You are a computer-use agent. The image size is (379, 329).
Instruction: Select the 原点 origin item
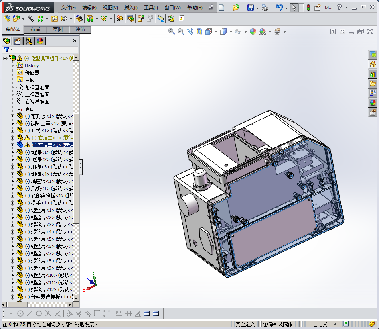click(x=30, y=109)
